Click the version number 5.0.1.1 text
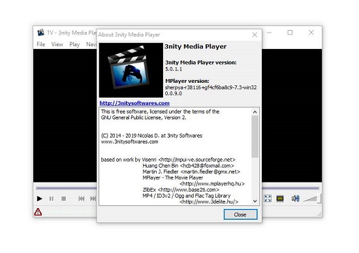The height and width of the screenshot is (253, 359). (x=174, y=69)
